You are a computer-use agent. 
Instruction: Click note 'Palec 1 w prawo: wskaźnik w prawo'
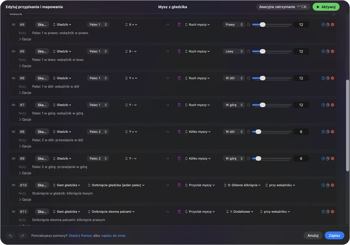click(60, 33)
